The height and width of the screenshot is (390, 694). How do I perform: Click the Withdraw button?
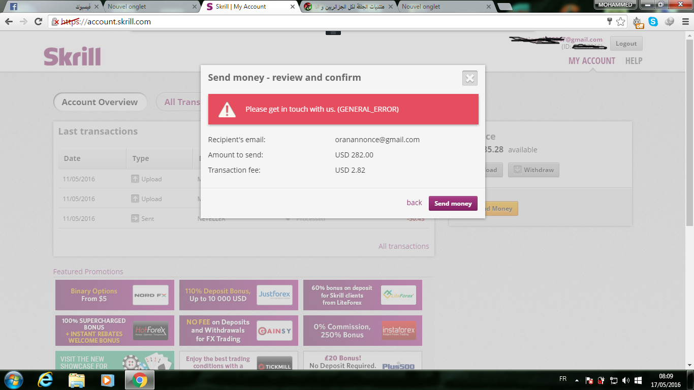point(533,170)
